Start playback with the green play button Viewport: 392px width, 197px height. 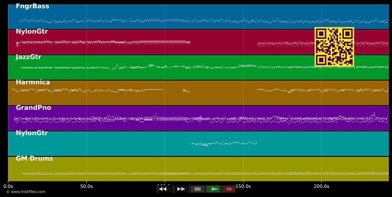pos(213,189)
